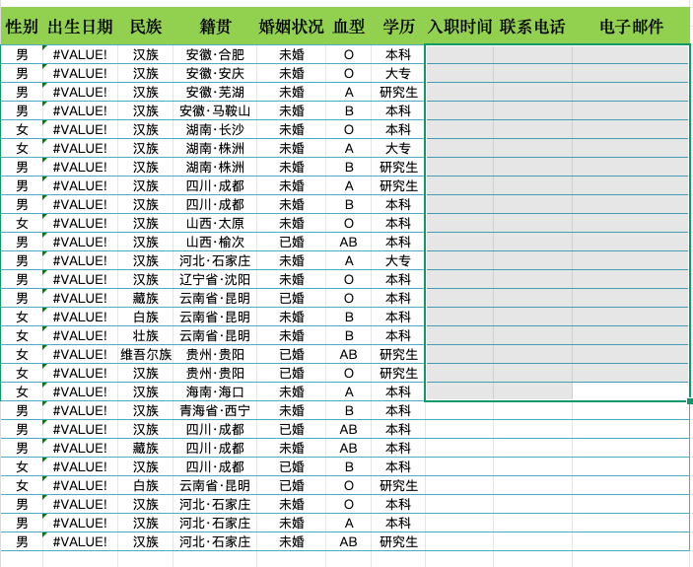
Task: Click 大专 in the 安徽·安庆 row
Action: point(398,73)
